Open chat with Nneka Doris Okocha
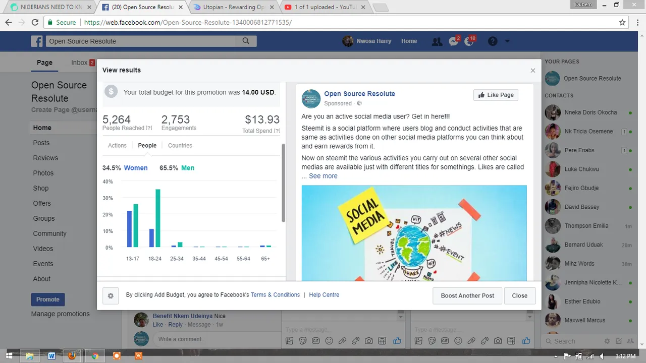Screen dimensions: 646x363 (588, 112)
